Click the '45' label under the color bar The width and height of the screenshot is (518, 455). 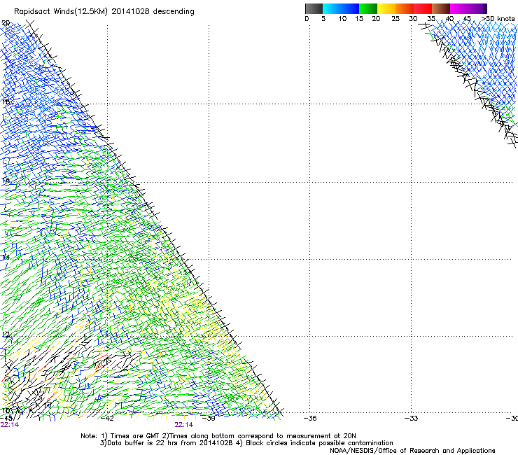(x=467, y=19)
